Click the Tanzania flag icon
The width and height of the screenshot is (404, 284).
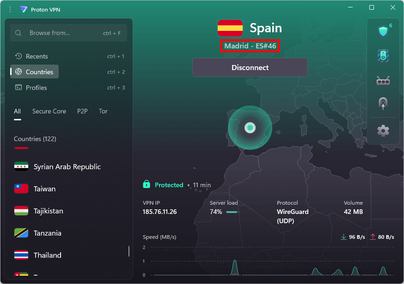coord(21,233)
